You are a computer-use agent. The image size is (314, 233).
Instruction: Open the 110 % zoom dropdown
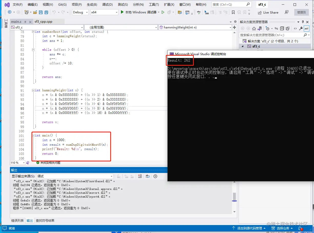(x=18, y=163)
